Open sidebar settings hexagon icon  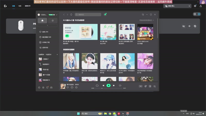(x=43, y=87)
